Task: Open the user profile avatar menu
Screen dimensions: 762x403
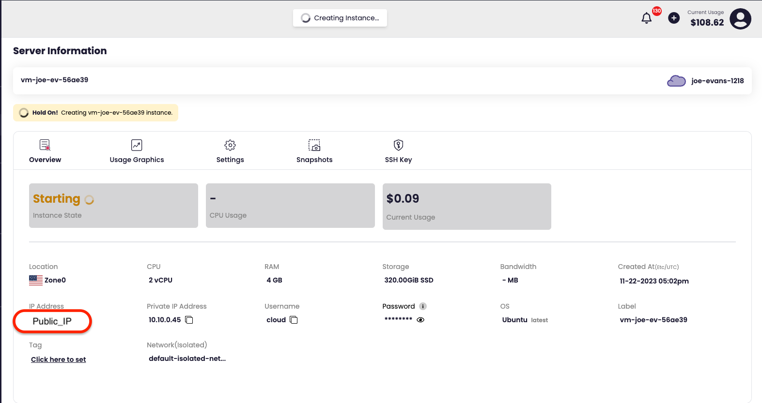Action: click(740, 19)
